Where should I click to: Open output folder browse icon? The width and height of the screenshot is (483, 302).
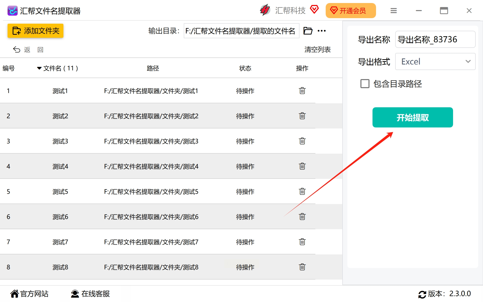(x=308, y=31)
